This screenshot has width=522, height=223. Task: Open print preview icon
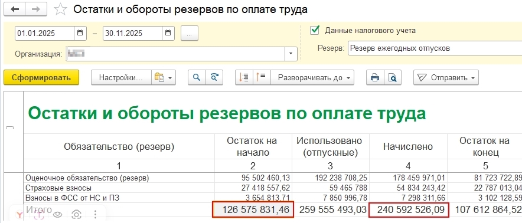pyautogui.click(x=393, y=77)
